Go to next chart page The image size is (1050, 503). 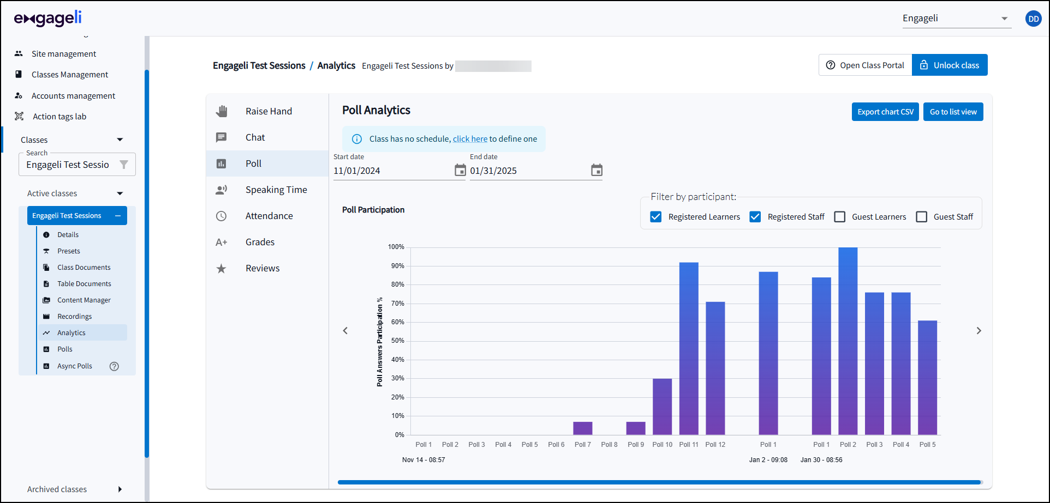click(x=979, y=331)
